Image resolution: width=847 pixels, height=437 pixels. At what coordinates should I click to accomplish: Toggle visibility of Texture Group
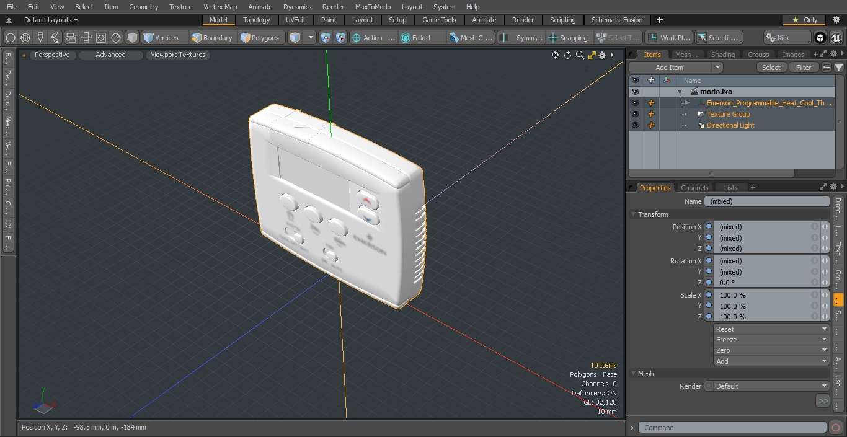[x=635, y=114]
